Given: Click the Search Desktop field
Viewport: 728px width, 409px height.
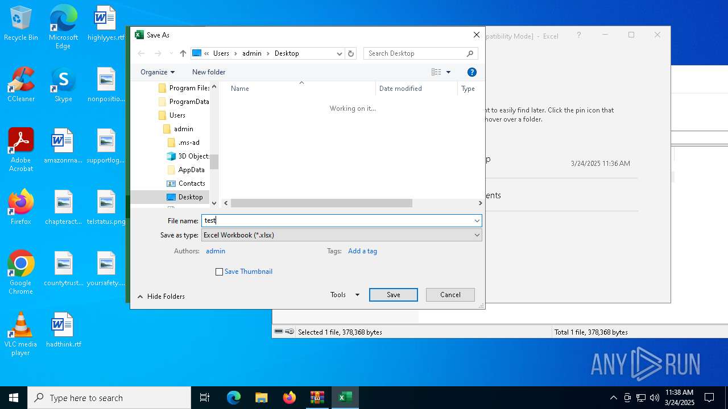Looking at the screenshot, I should click(420, 53).
